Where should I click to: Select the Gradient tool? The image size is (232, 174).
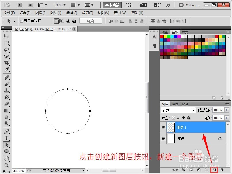pos(7,110)
